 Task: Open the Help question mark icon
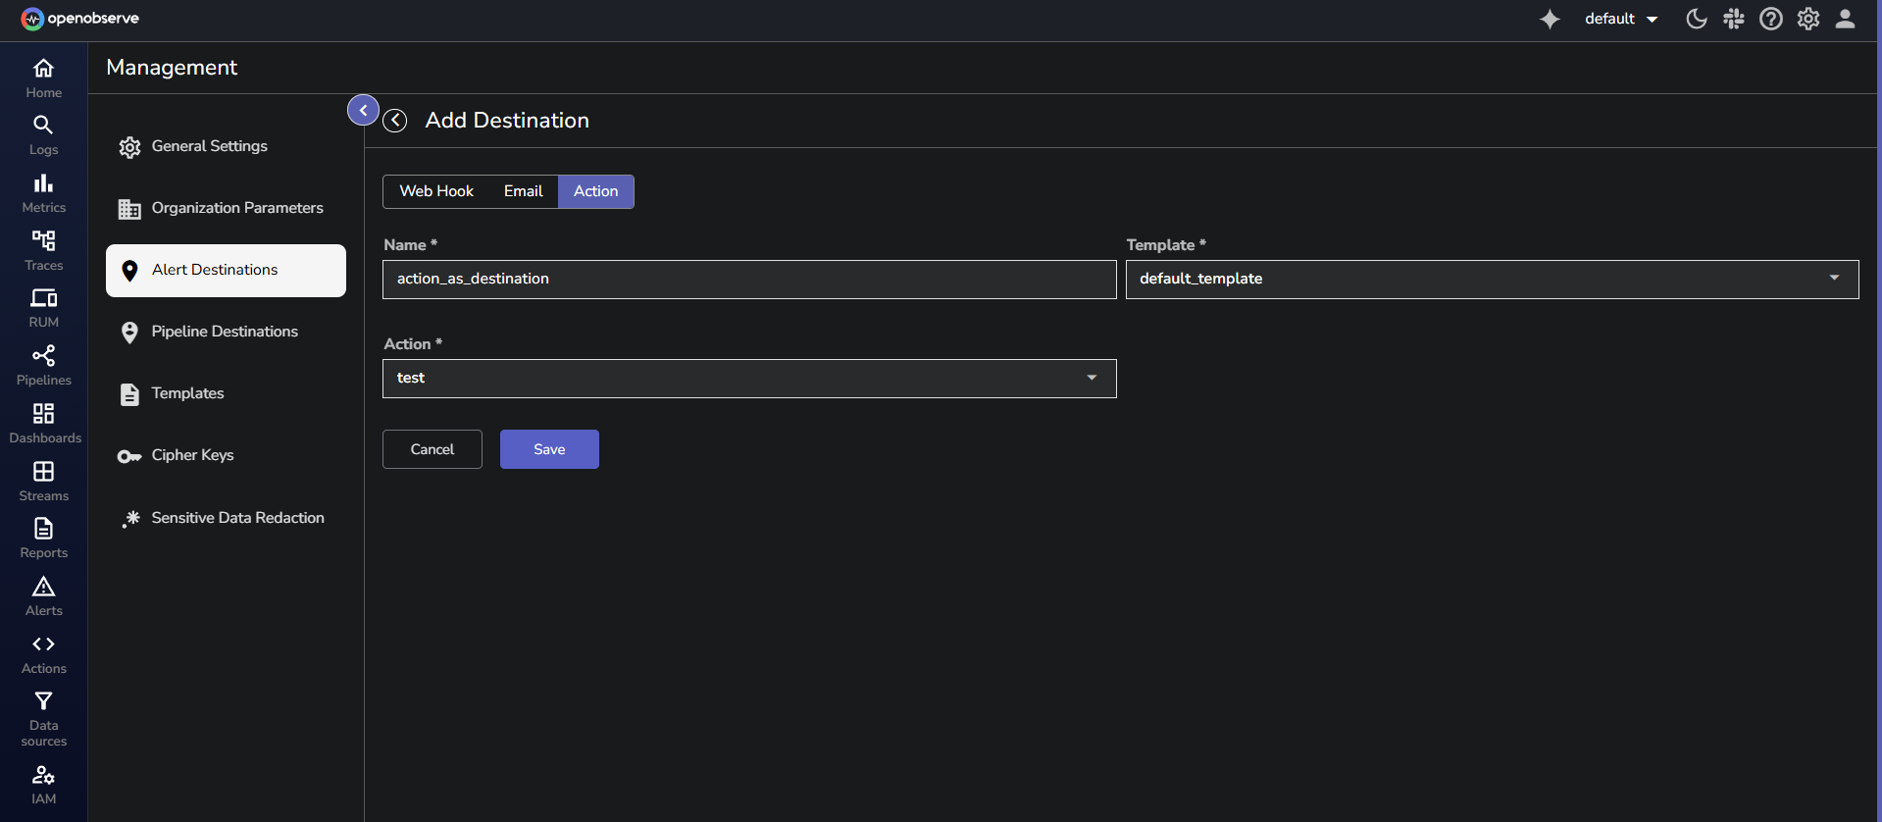pos(1771,20)
